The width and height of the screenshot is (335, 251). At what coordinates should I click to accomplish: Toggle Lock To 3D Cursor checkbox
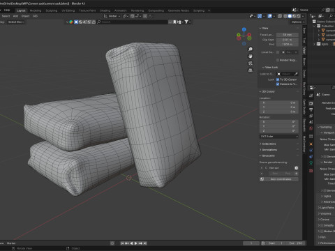[278, 79]
